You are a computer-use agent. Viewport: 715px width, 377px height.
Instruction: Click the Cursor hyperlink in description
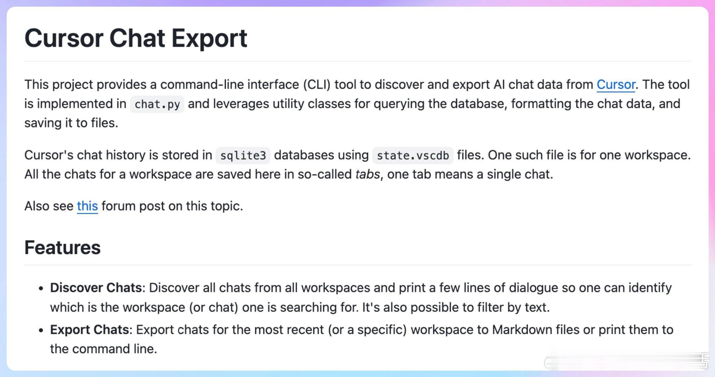coord(615,84)
